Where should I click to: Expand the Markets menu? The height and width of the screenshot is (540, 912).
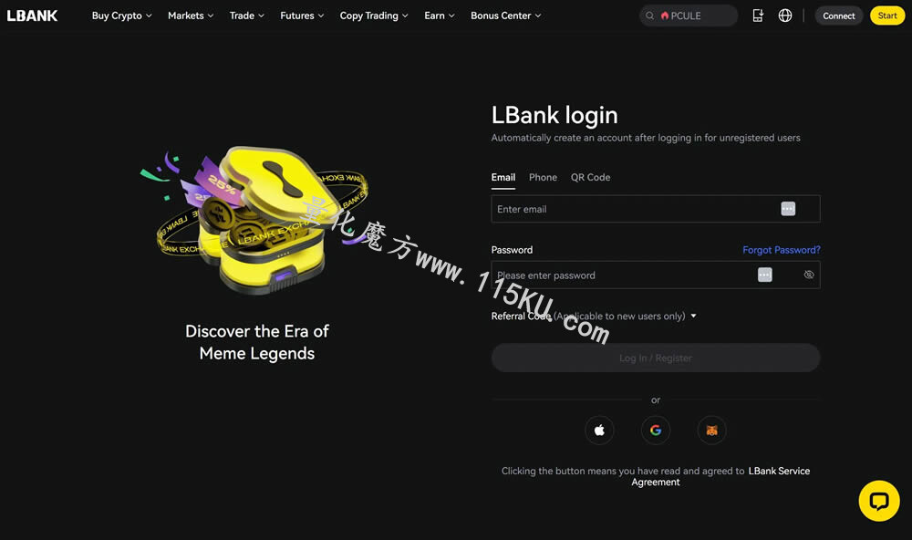pos(191,16)
